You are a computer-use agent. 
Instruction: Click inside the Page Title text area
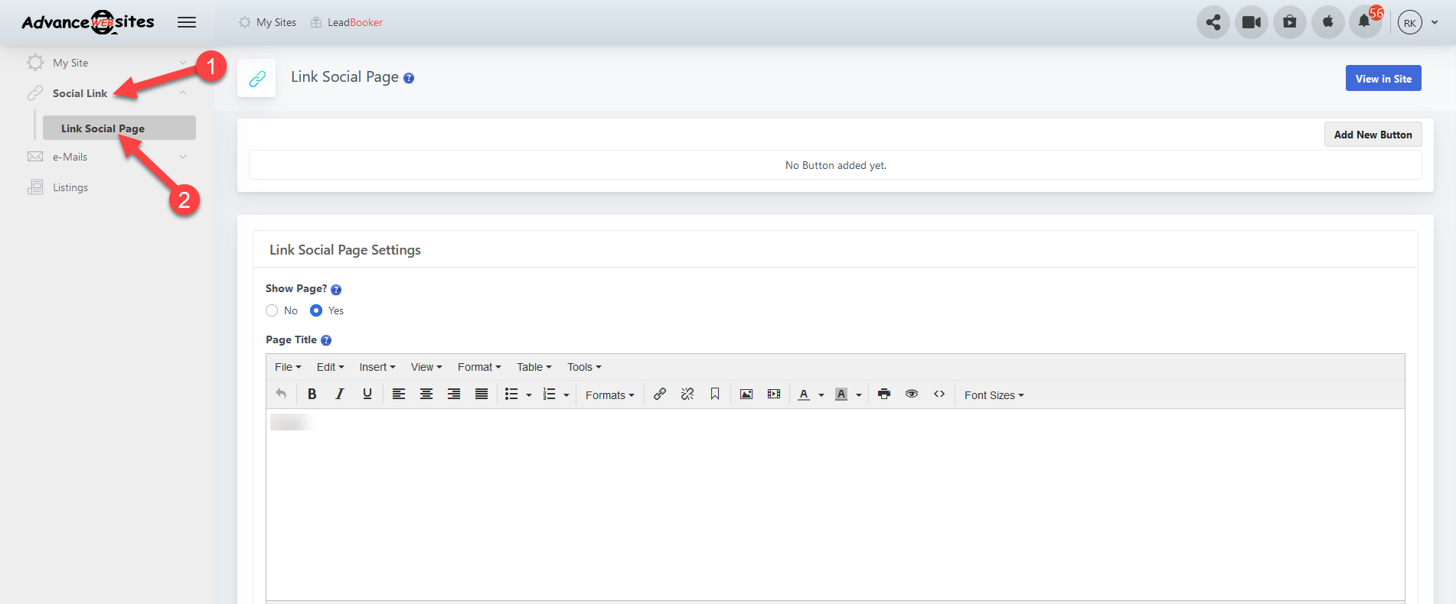pyautogui.click(x=834, y=505)
